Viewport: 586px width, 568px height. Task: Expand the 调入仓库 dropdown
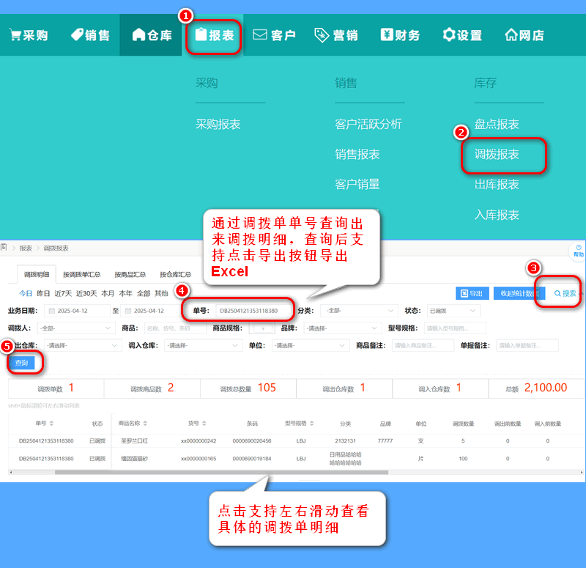pos(204,345)
